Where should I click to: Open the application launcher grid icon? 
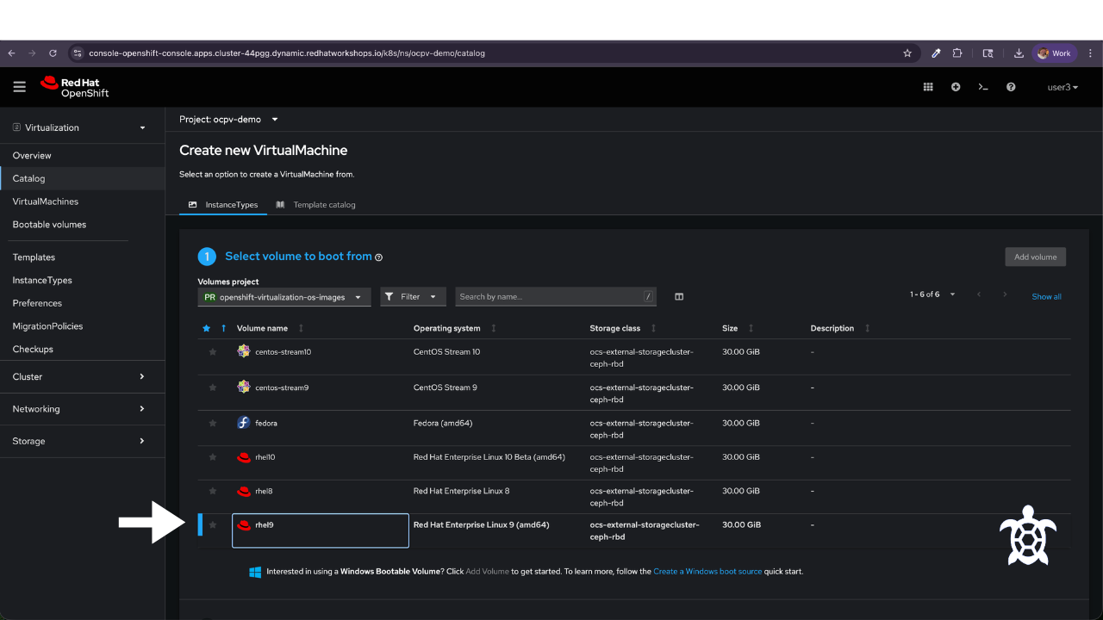(x=928, y=87)
